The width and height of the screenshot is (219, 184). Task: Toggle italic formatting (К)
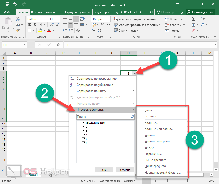pos(35,25)
